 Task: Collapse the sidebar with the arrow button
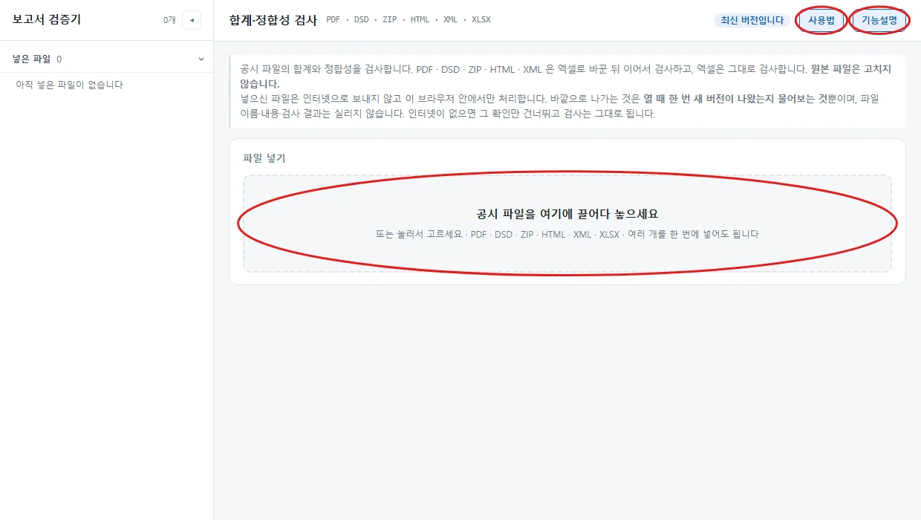(x=192, y=20)
